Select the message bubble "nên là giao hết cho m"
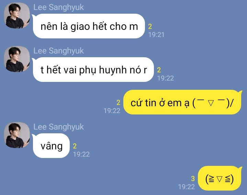Image resolution: width=247 pixels, height=195 pixels. (89, 26)
